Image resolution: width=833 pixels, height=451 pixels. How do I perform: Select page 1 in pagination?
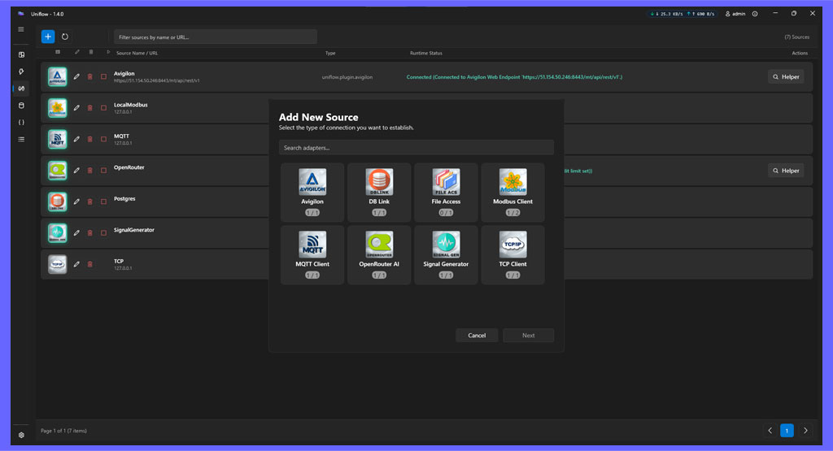pos(787,431)
